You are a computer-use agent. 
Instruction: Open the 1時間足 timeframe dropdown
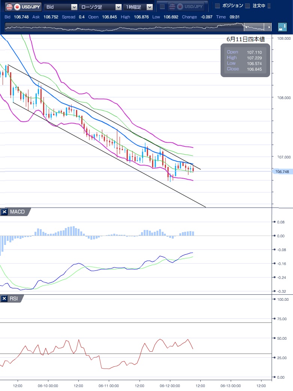139,7
